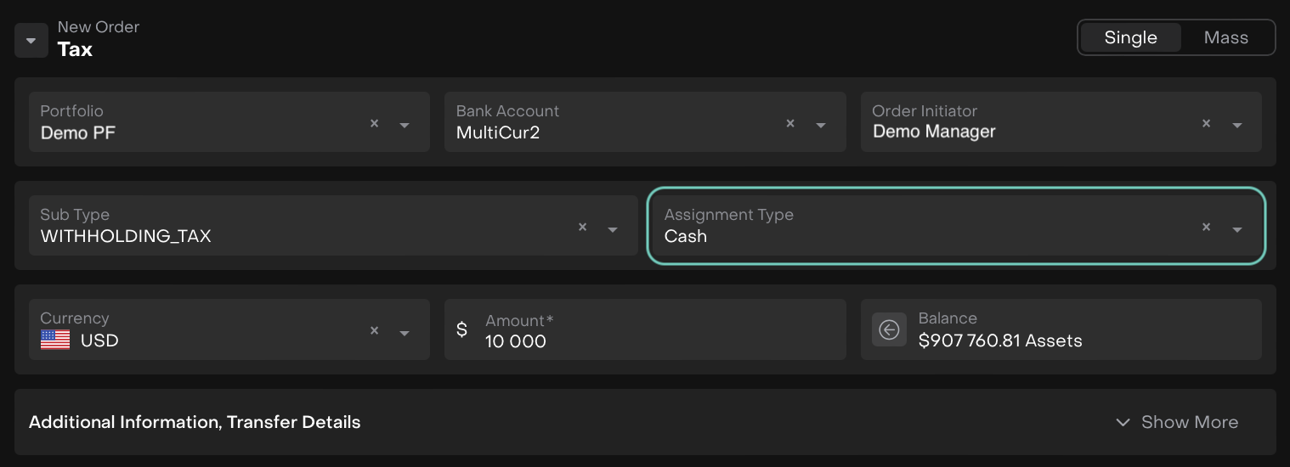Clear the Order Initiator X icon
1290x467 pixels.
pos(1206,124)
